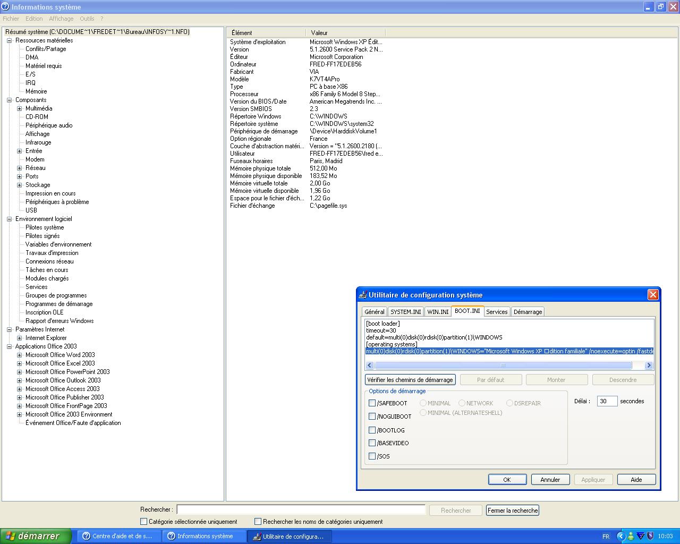This screenshot has height=544, width=680.
Task: Expand the Stockage node
Action: tap(19, 185)
